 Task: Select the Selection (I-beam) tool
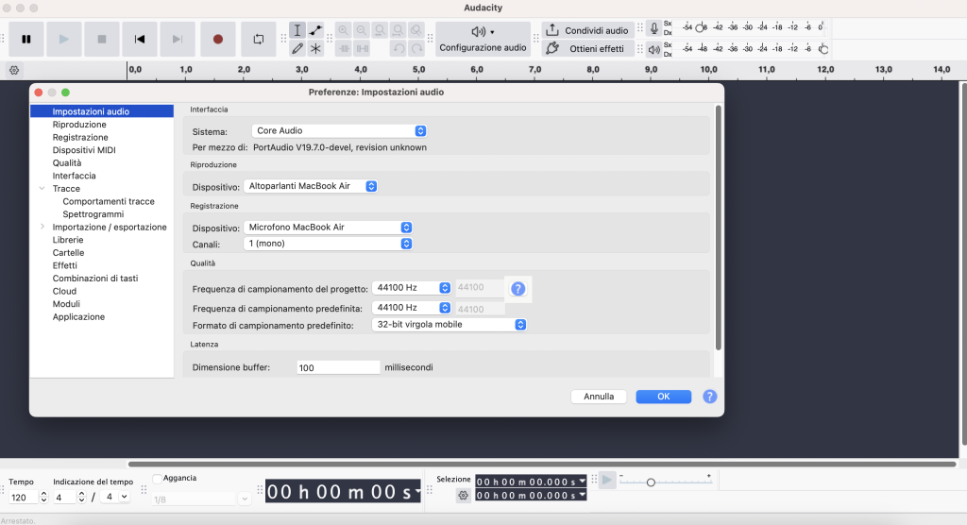click(297, 30)
